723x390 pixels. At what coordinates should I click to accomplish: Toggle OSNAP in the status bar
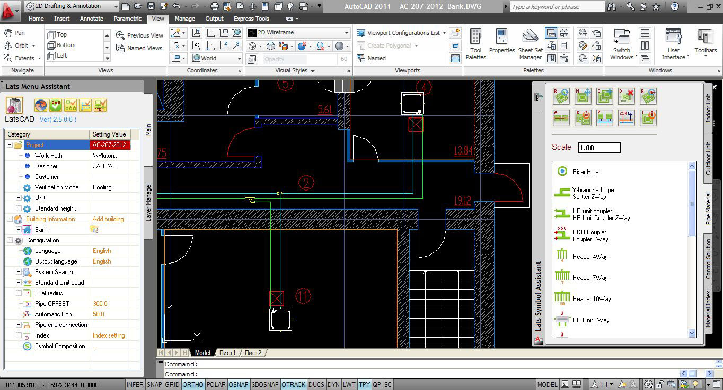(239, 385)
